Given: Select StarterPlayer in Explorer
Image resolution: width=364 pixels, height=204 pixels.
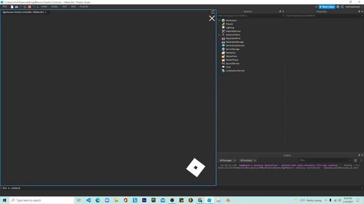Looking at the screenshot, I should coord(232,60).
